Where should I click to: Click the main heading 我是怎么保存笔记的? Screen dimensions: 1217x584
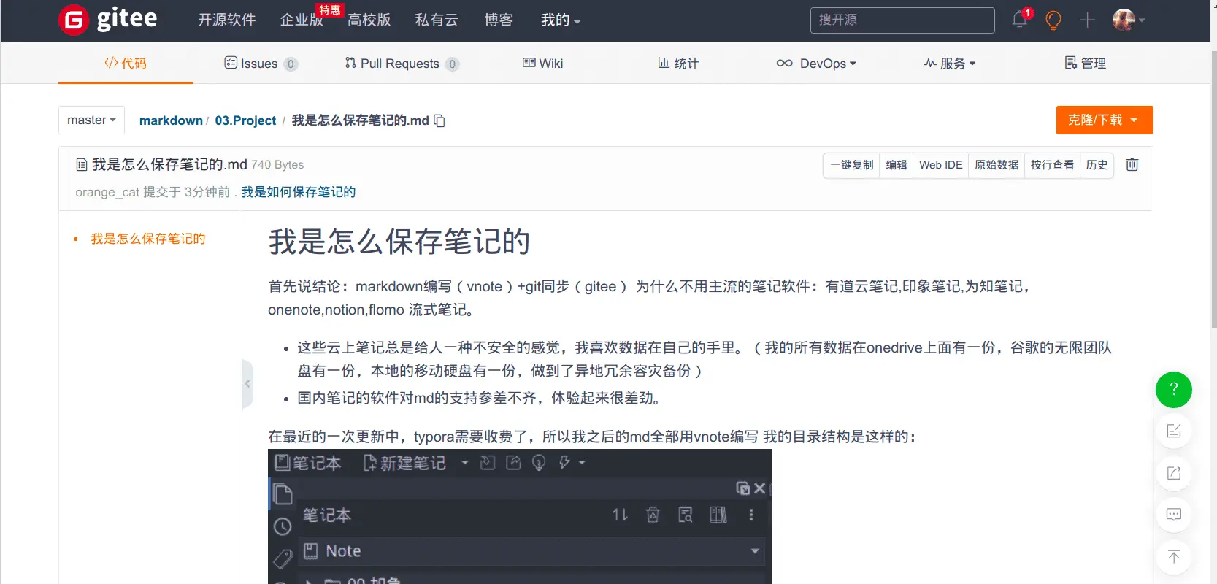click(399, 242)
